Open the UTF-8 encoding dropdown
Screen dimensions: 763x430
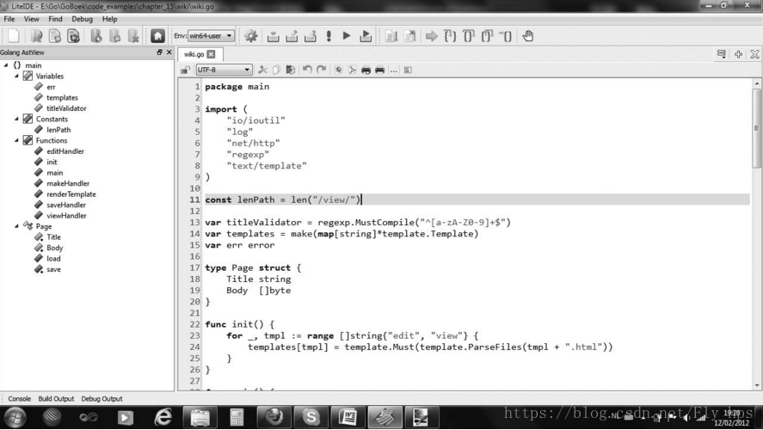[224, 70]
